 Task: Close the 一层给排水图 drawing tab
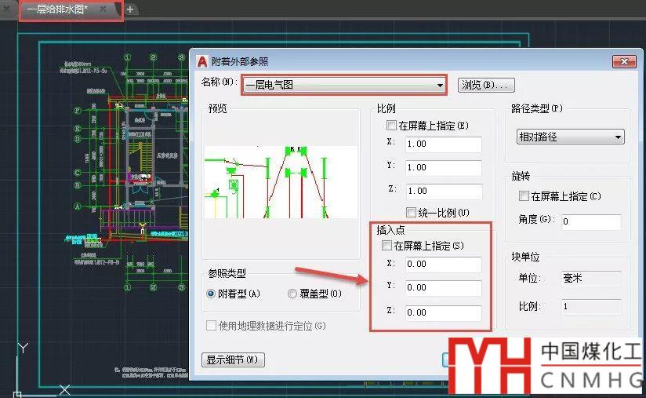[103, 9]
